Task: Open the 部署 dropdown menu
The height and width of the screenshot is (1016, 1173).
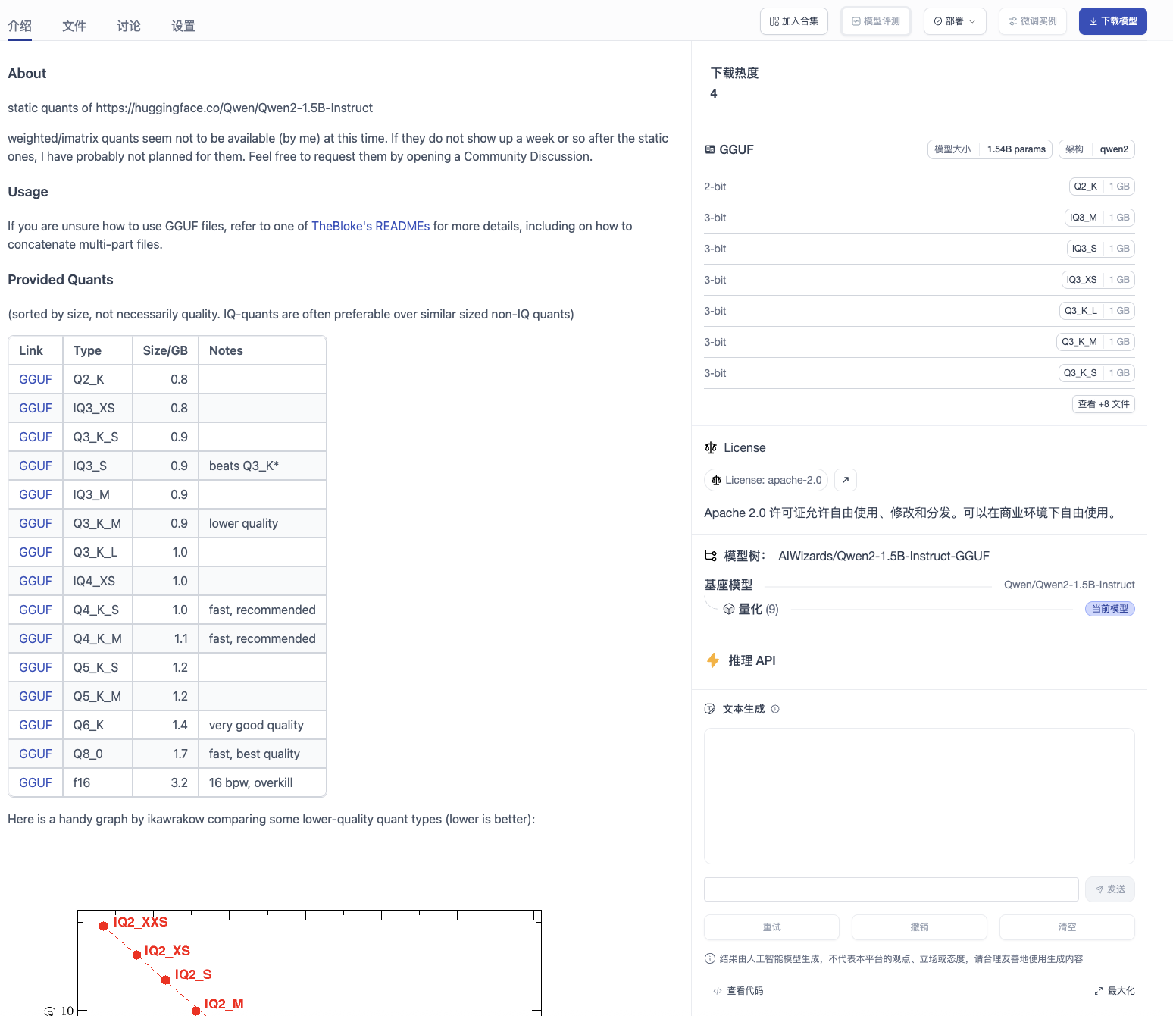Action: point(954,21)
